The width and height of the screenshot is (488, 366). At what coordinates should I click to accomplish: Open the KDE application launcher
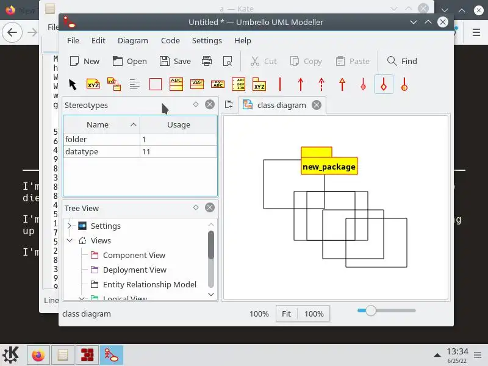click(11, 355)
